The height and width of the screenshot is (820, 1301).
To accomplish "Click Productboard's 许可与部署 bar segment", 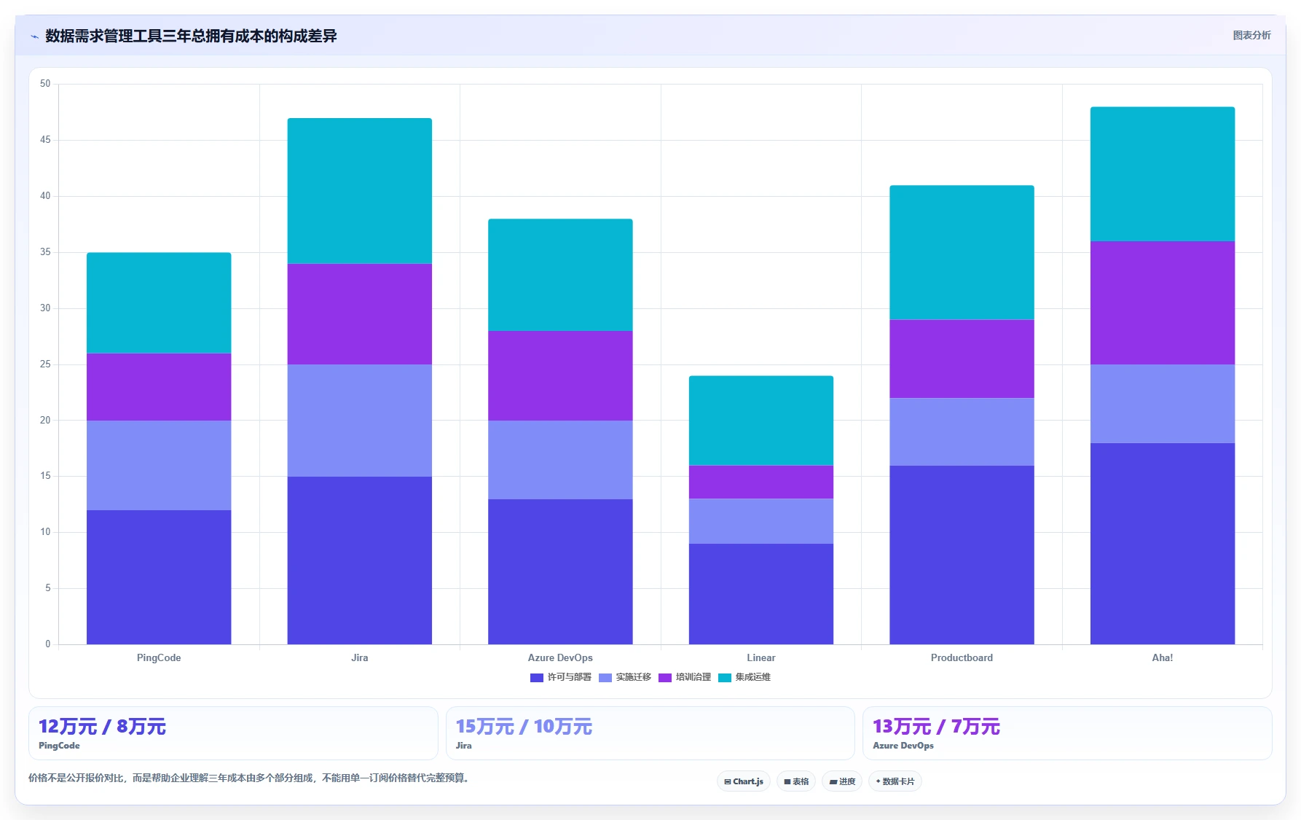I will (962, 555).
